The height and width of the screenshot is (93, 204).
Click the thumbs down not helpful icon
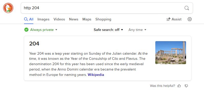coord(186,86)
